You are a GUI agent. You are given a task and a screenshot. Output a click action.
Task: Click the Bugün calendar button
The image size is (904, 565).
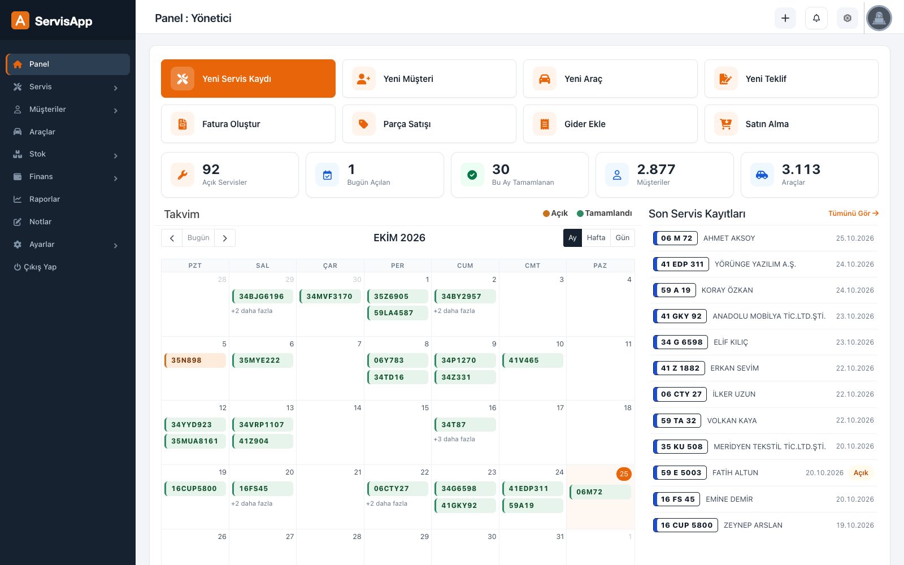pos(198,238)
